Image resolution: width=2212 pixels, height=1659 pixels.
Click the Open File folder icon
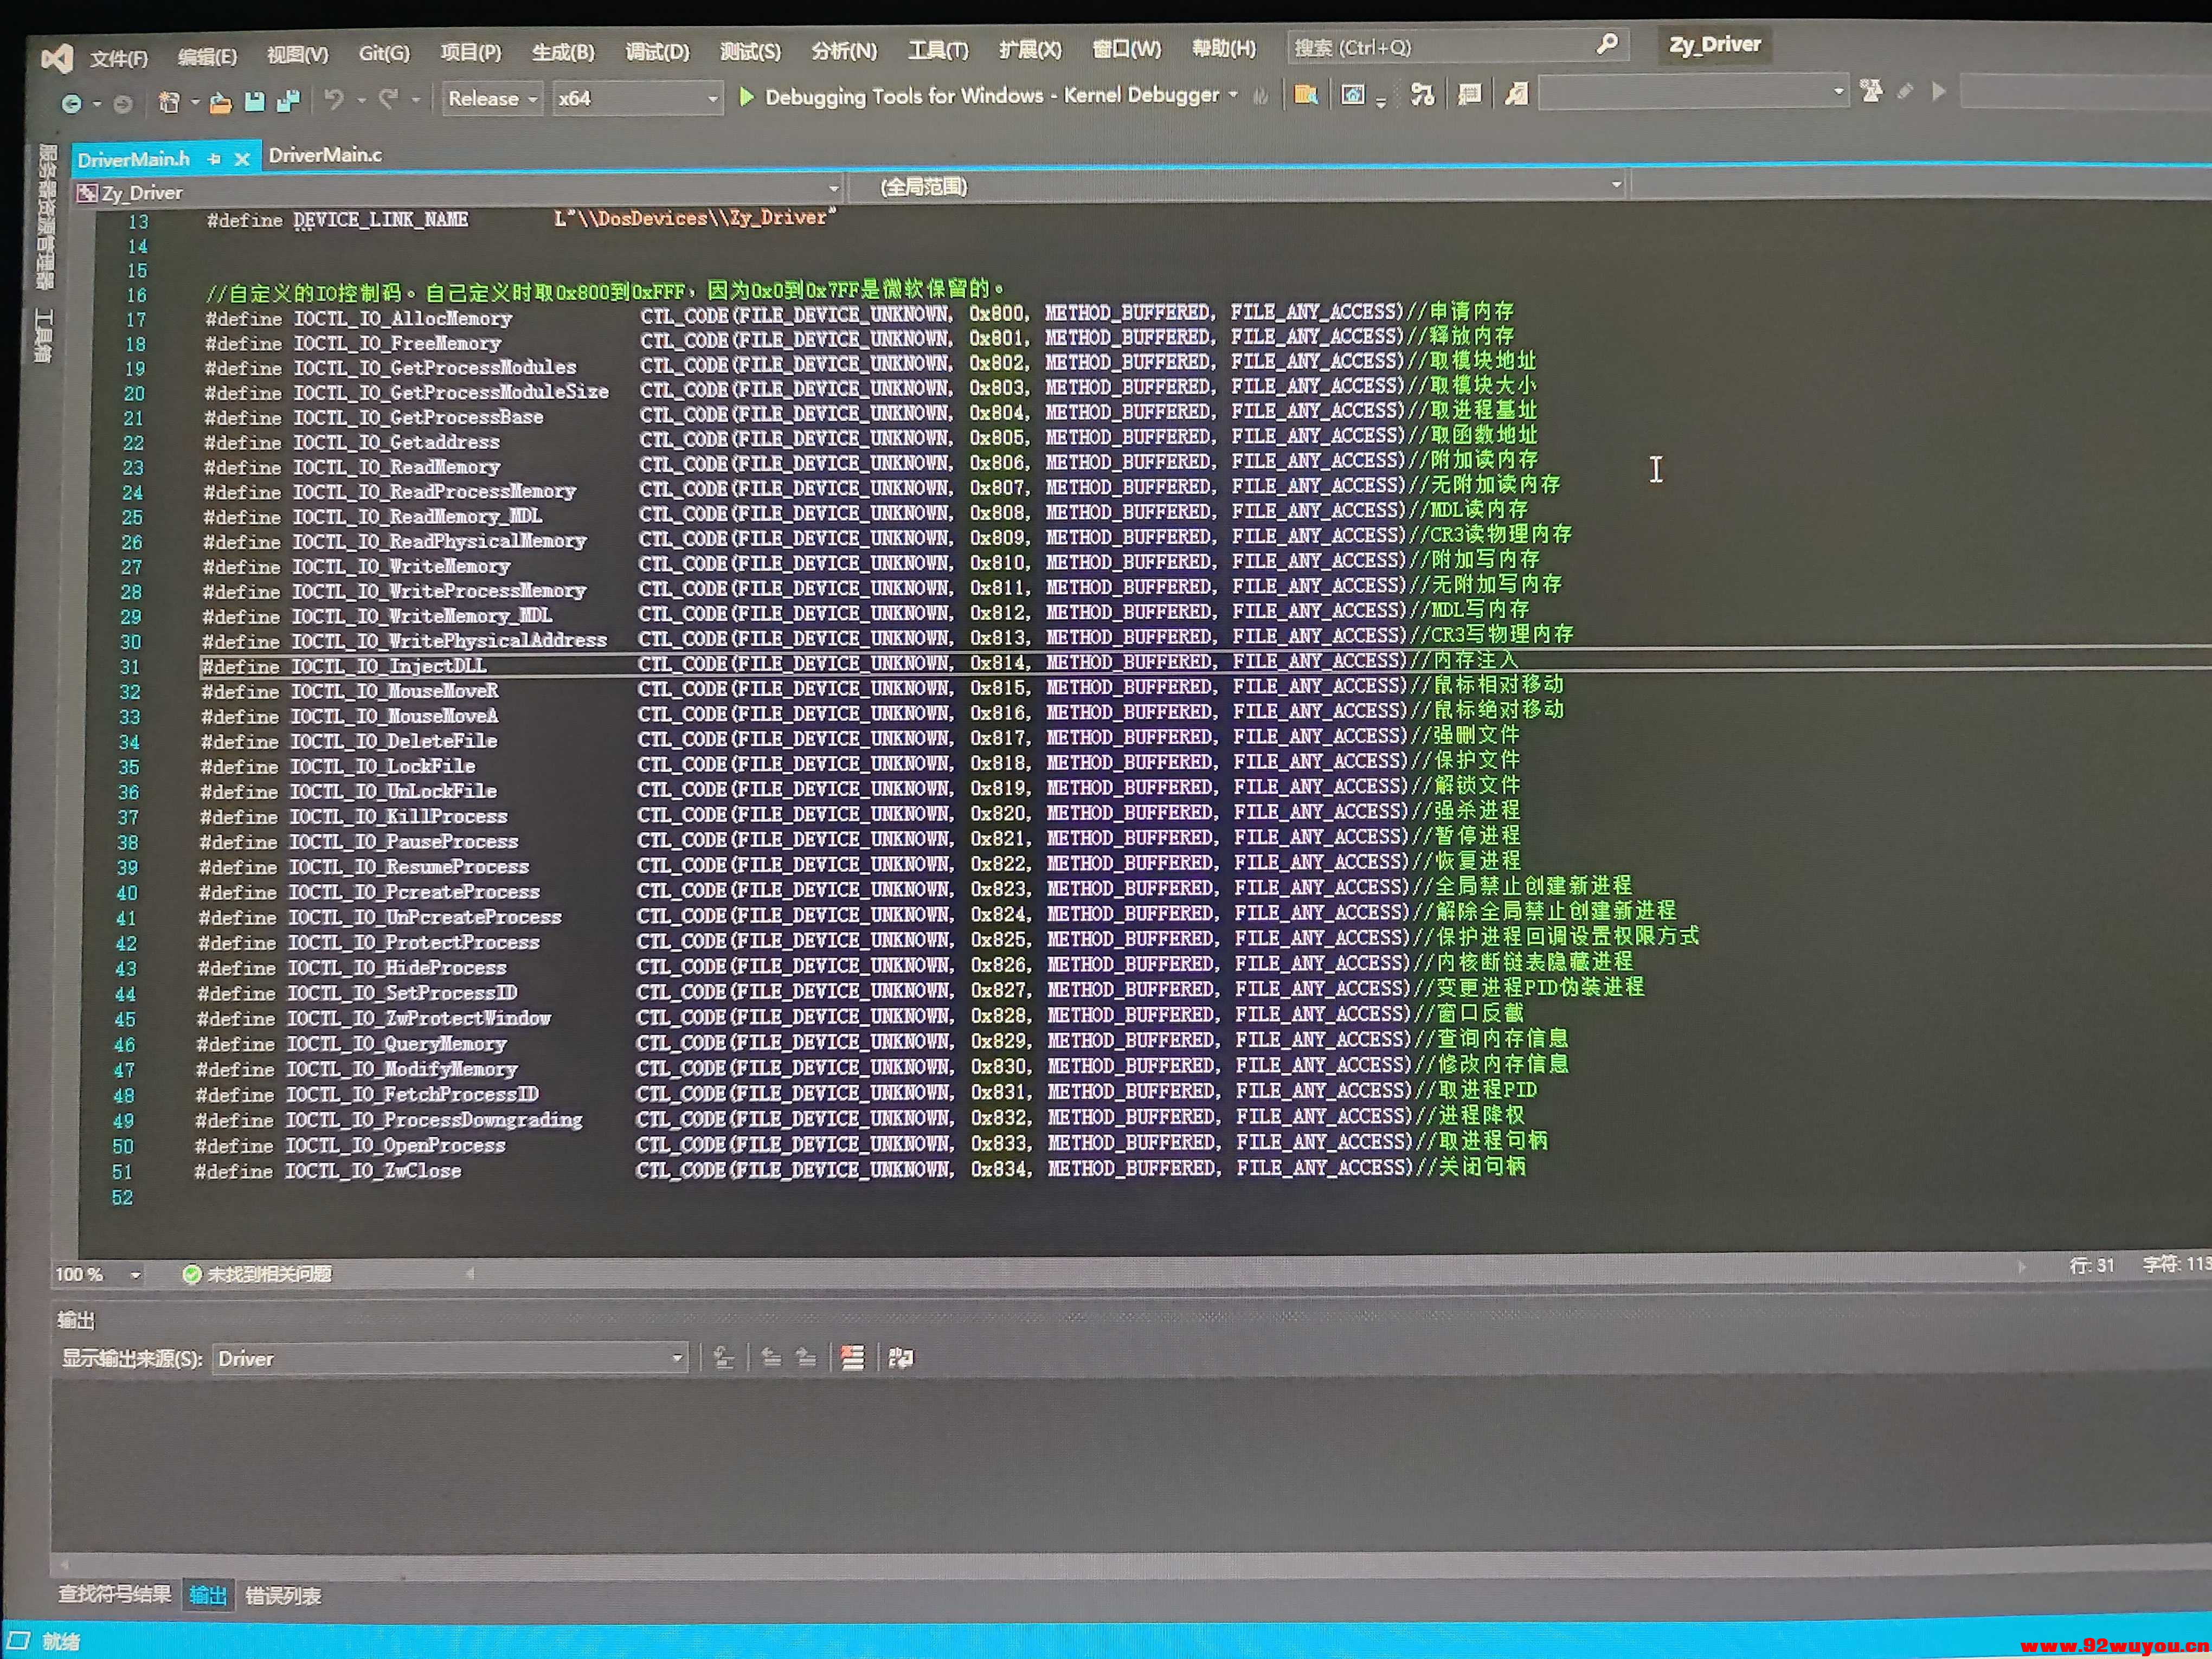221,101
